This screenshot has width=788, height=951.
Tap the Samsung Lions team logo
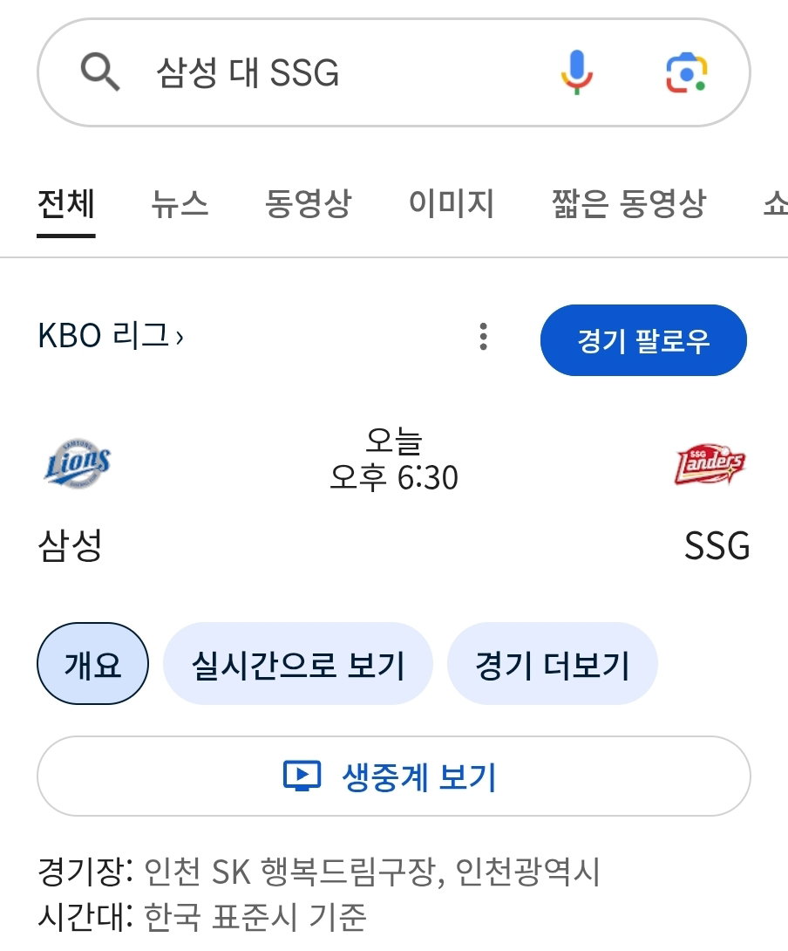(x=77, y=462)
